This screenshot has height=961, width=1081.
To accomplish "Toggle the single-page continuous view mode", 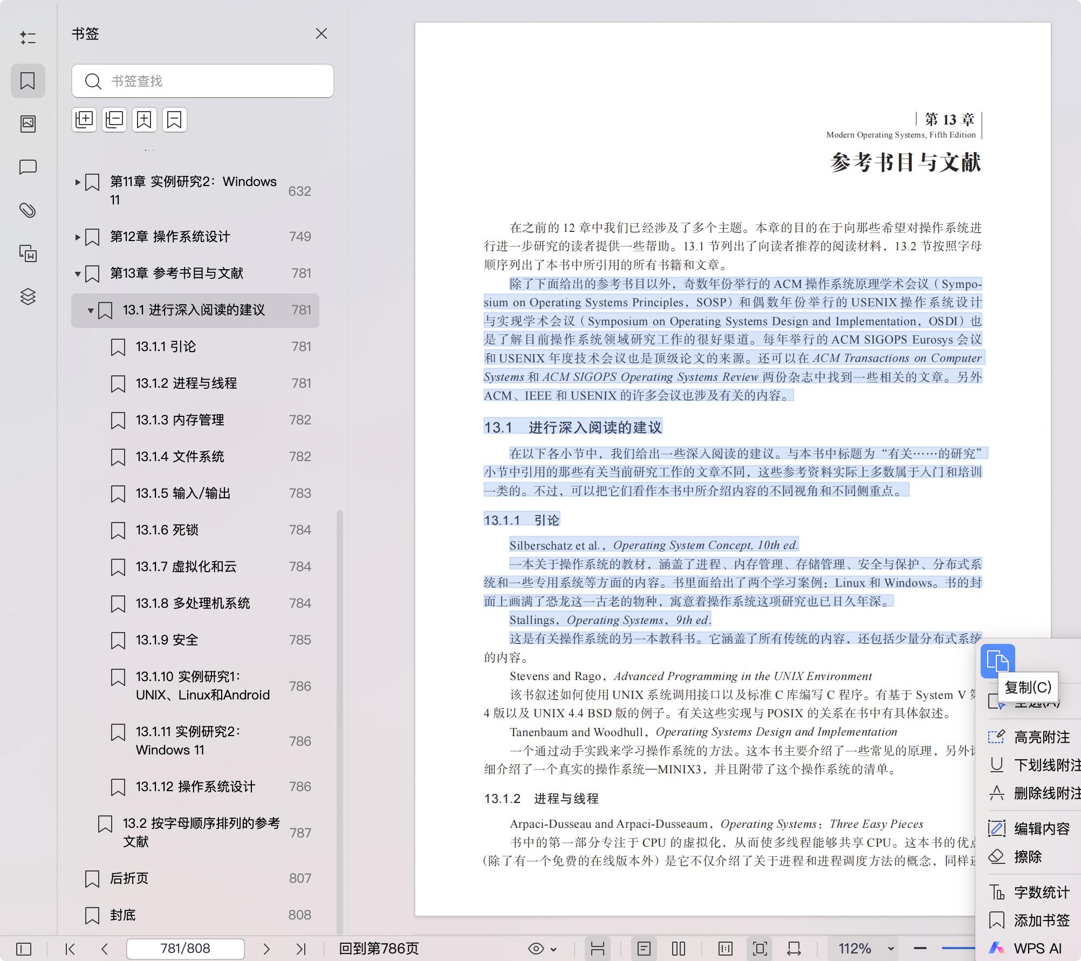I will pos(598,948).
